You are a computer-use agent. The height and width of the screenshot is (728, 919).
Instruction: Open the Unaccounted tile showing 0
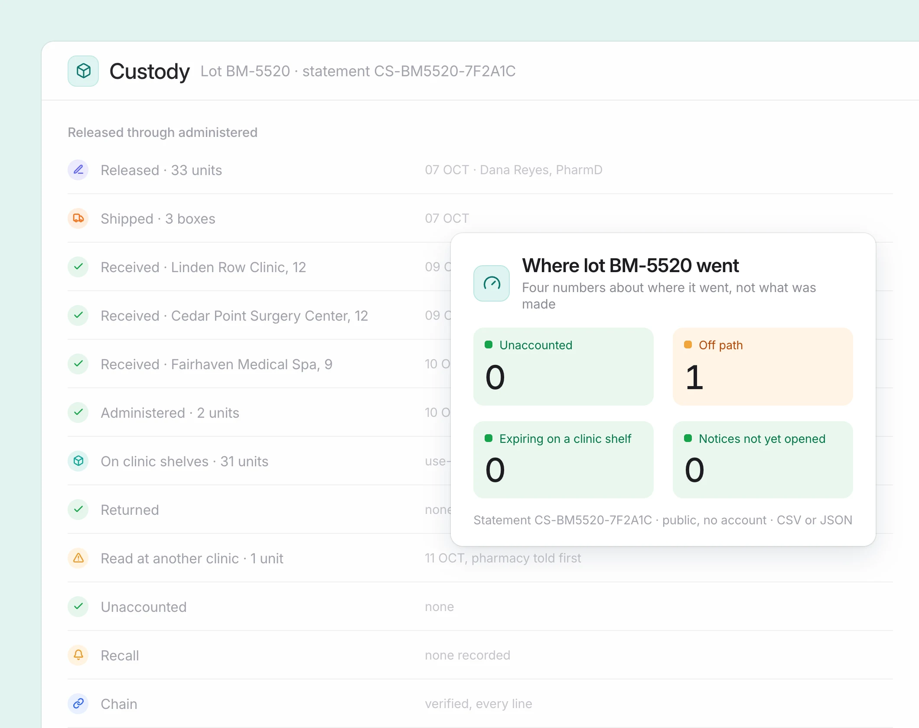coord(564,367)
